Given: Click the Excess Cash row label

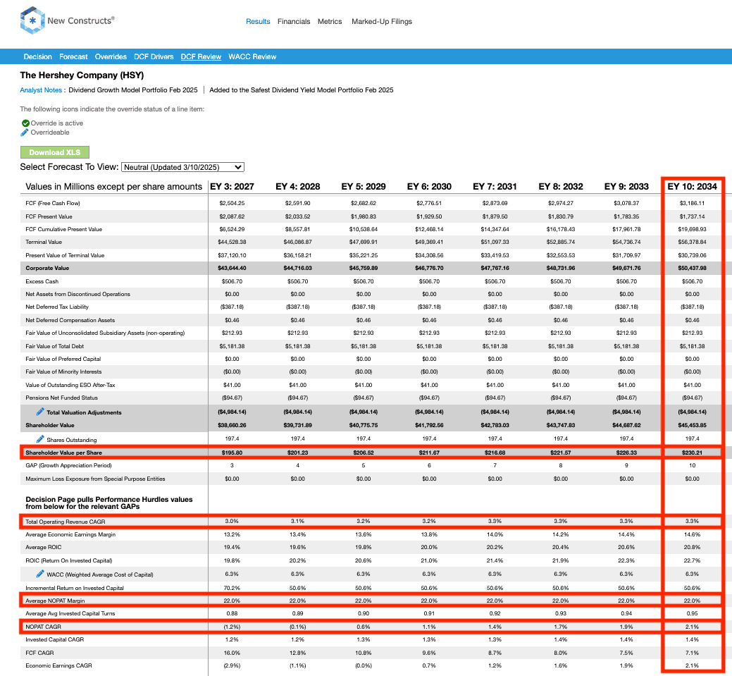Looking at the screenshot, I should (42, 281).
